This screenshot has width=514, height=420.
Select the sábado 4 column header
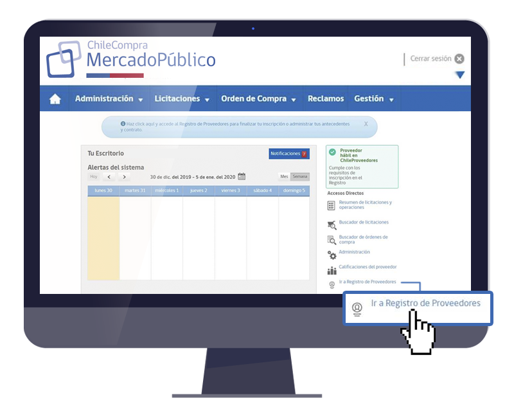click(x=262, y=190)
